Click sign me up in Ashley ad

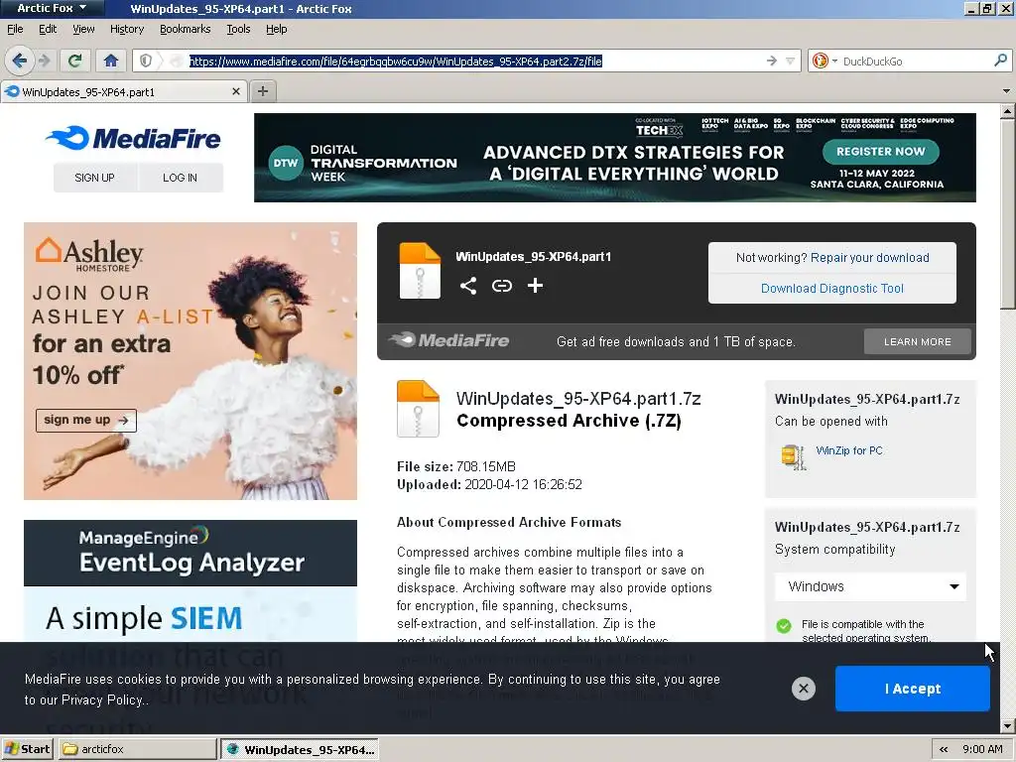[86, 420]
